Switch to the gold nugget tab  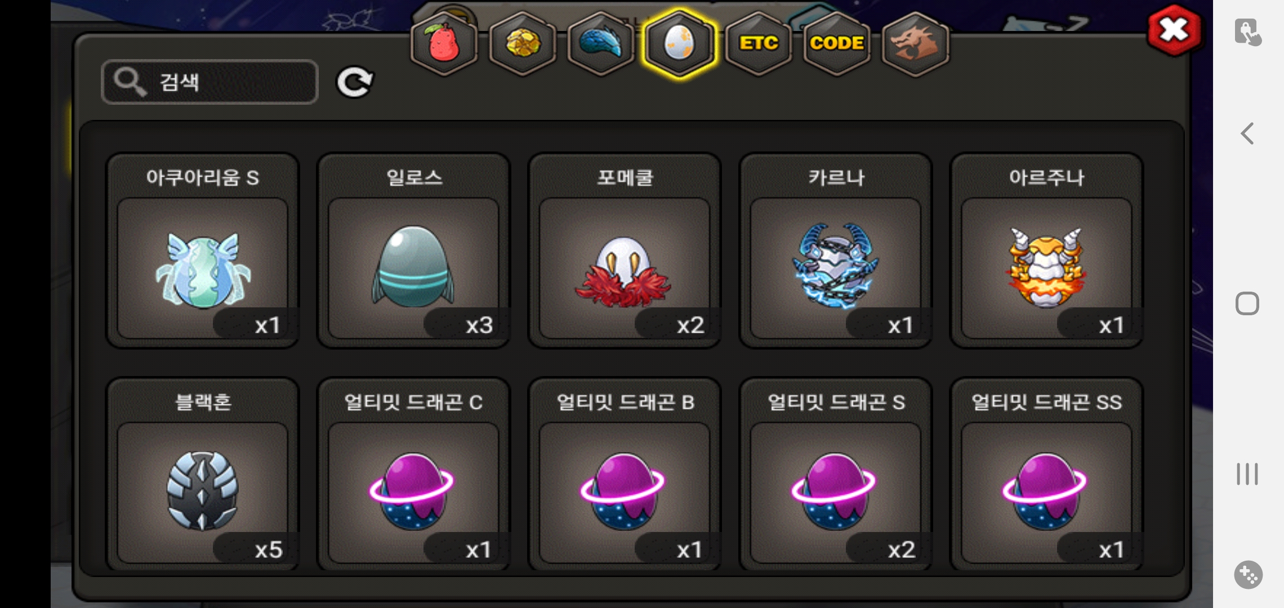523,44
